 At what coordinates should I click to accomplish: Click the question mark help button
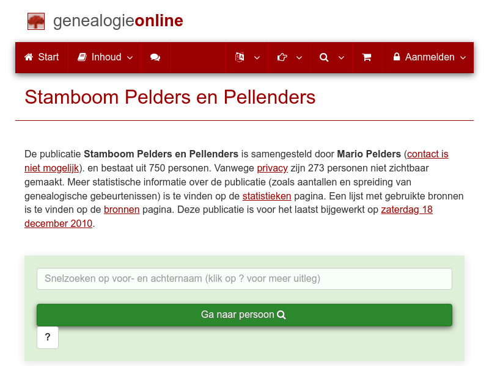[x=48, y=337]
